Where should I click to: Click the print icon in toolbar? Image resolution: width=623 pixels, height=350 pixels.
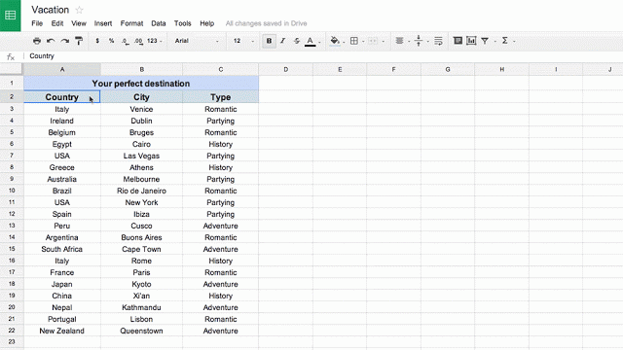point(37,41)
